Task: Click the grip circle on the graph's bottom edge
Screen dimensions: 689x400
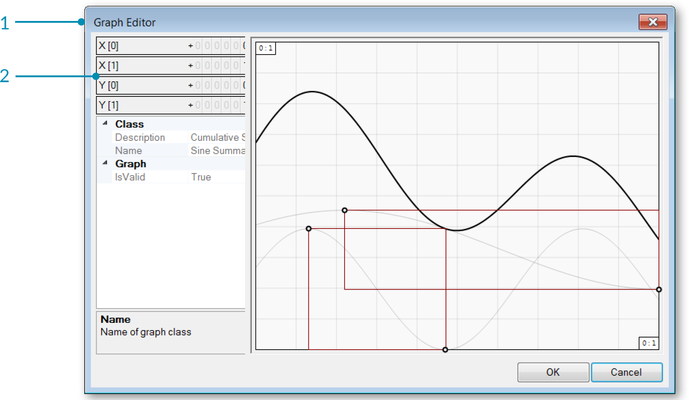Action: 445,350
